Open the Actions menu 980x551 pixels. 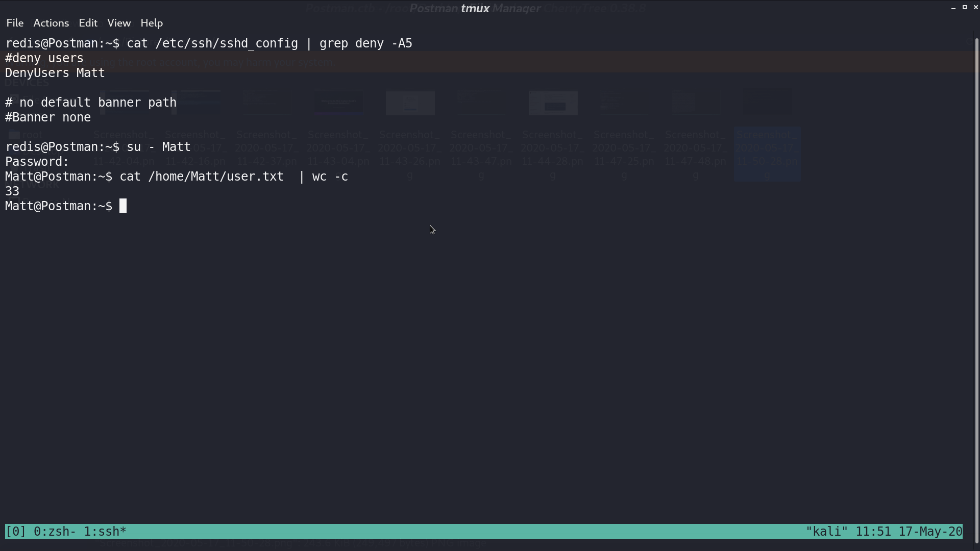pyautogui.click(x=51, y=23)
